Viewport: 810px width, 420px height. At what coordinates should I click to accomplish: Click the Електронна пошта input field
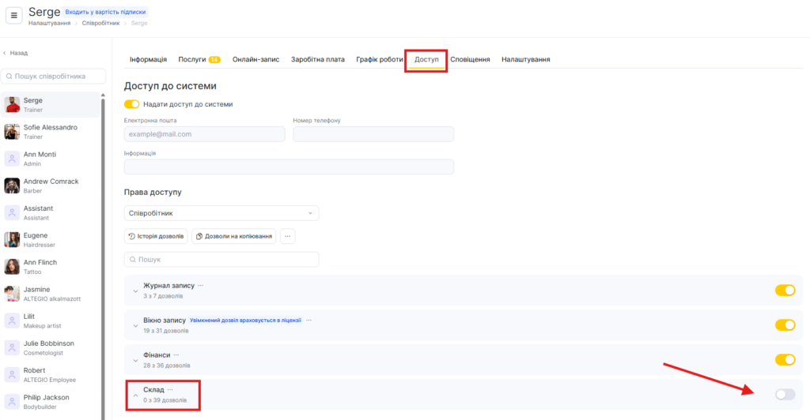(204, 134)
